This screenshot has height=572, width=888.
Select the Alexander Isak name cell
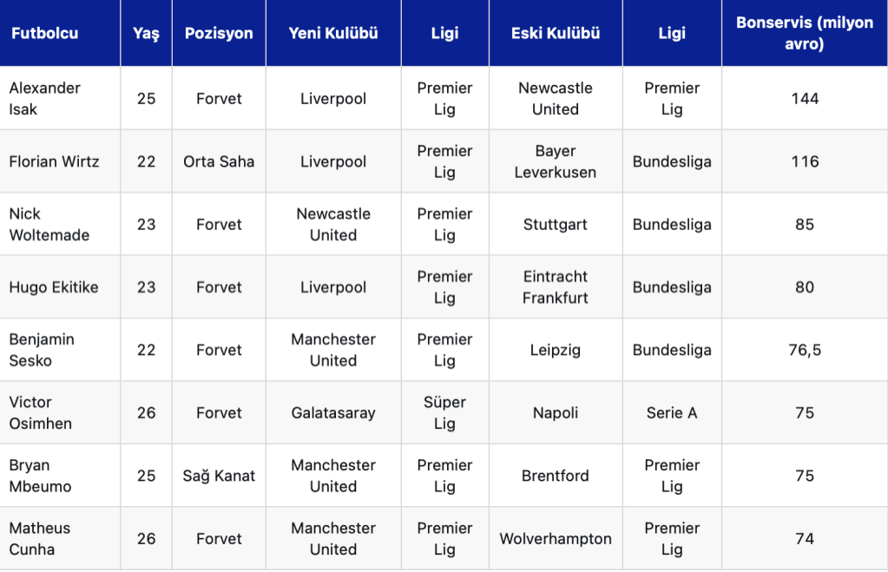tap(45, 99)
